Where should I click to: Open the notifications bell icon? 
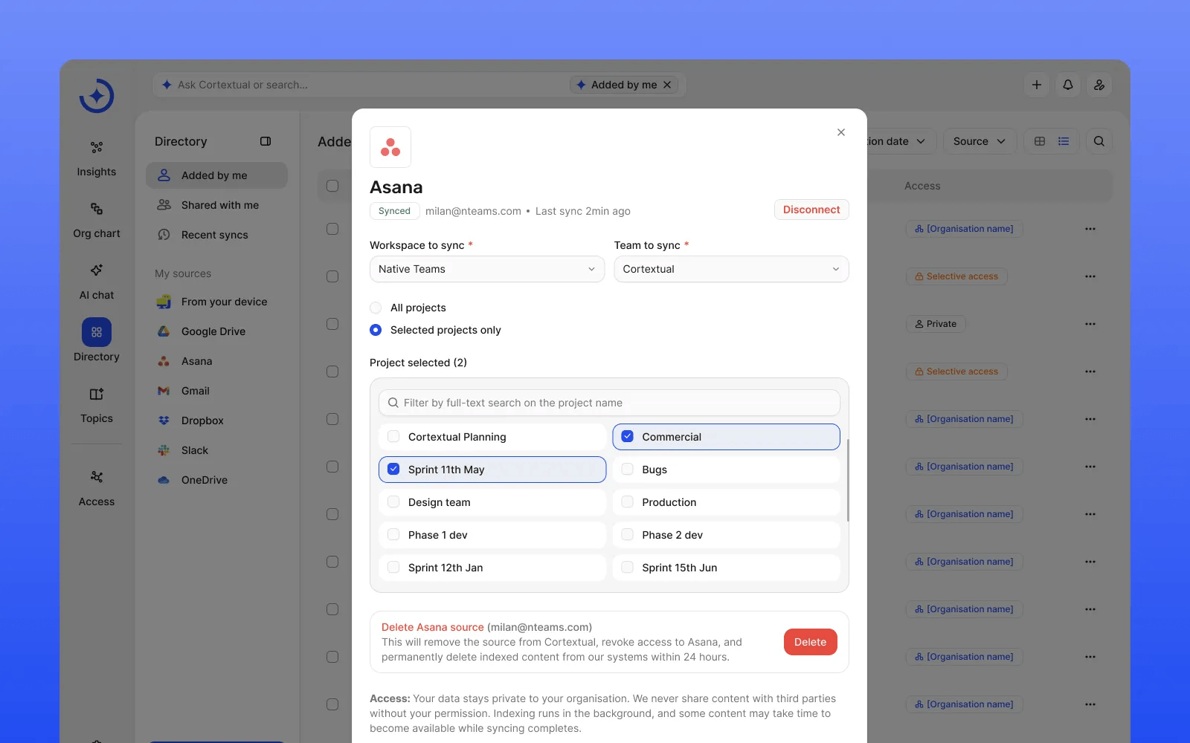point(1068,85)
